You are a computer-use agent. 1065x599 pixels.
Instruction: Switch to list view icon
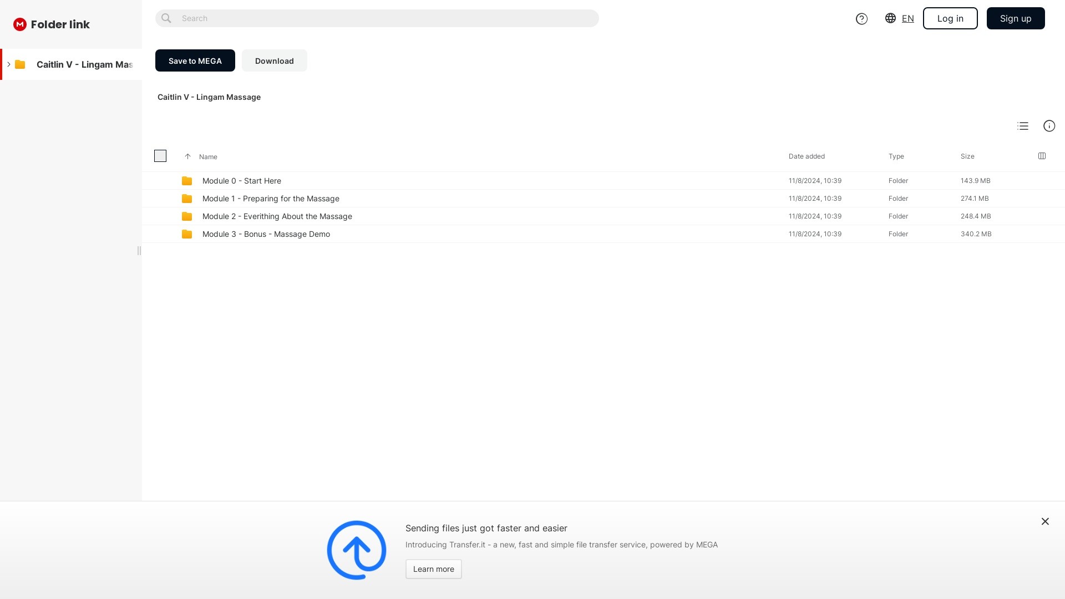point(1023,126)
